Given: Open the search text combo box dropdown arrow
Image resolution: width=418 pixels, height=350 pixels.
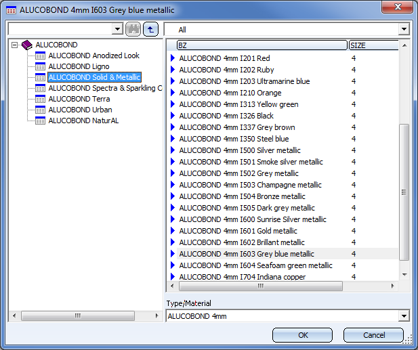Looking at the screenshot, I should (x=117, y=28).
